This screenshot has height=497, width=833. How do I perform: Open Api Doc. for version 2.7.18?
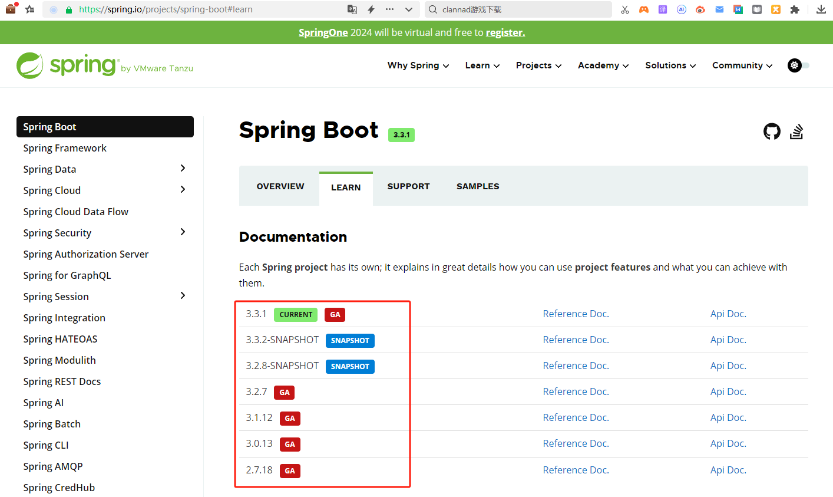point(728,470)
